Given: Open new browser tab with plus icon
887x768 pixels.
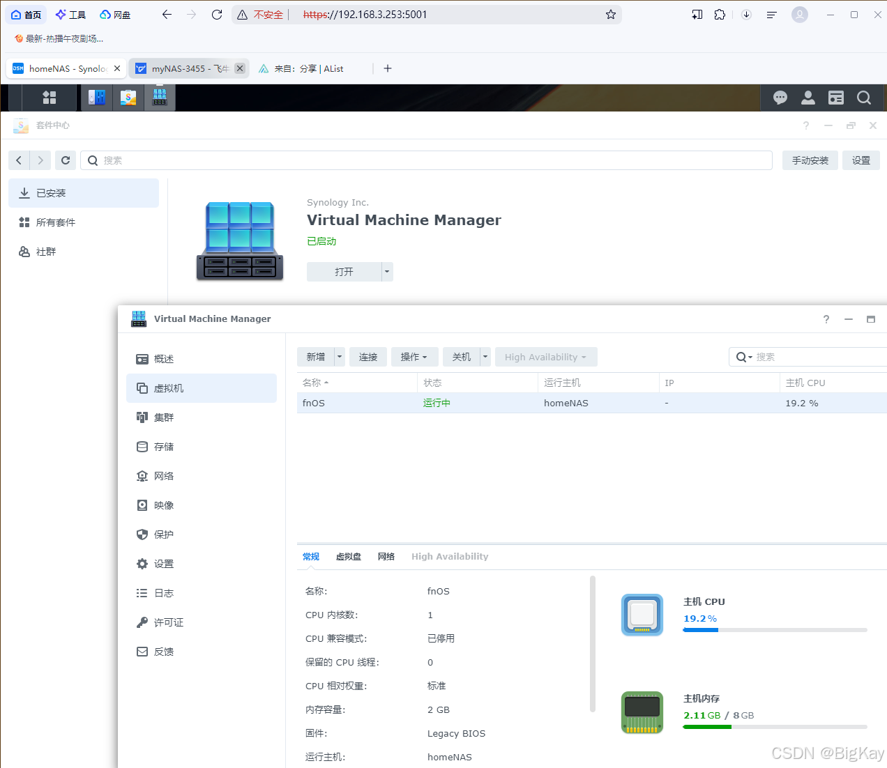Looking at the screenshot, I should 388,68.
